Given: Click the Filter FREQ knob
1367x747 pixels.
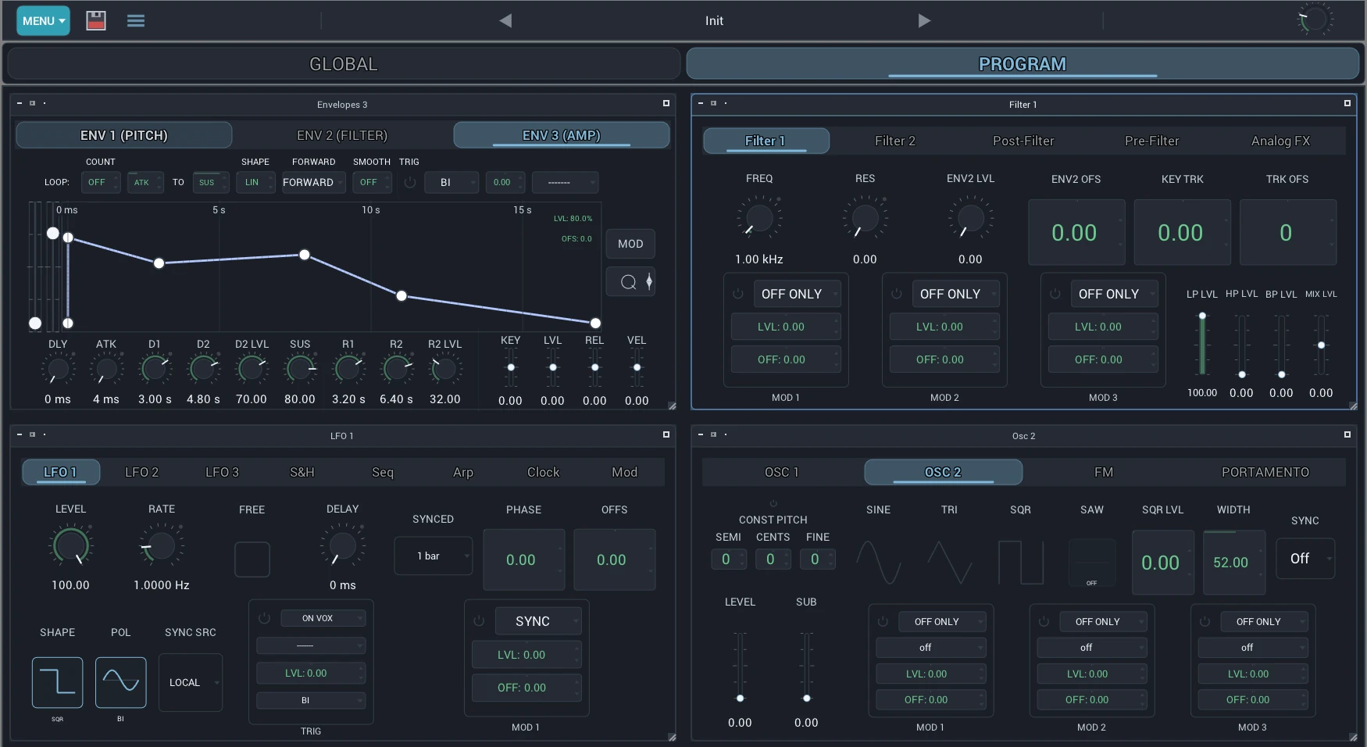Looking at the screenshot, I should click(x=758, y=218).
